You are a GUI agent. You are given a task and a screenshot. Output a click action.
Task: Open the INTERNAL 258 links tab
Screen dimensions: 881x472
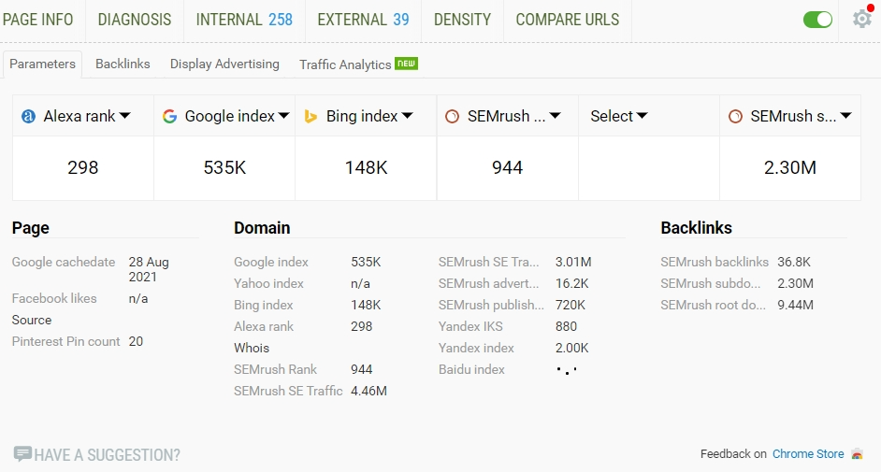coord(244,20)
